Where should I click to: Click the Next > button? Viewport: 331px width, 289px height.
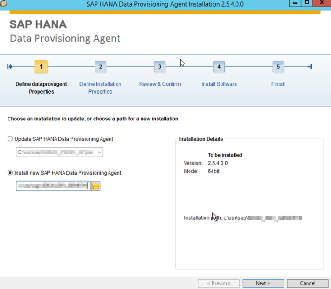tap(263, 283)
